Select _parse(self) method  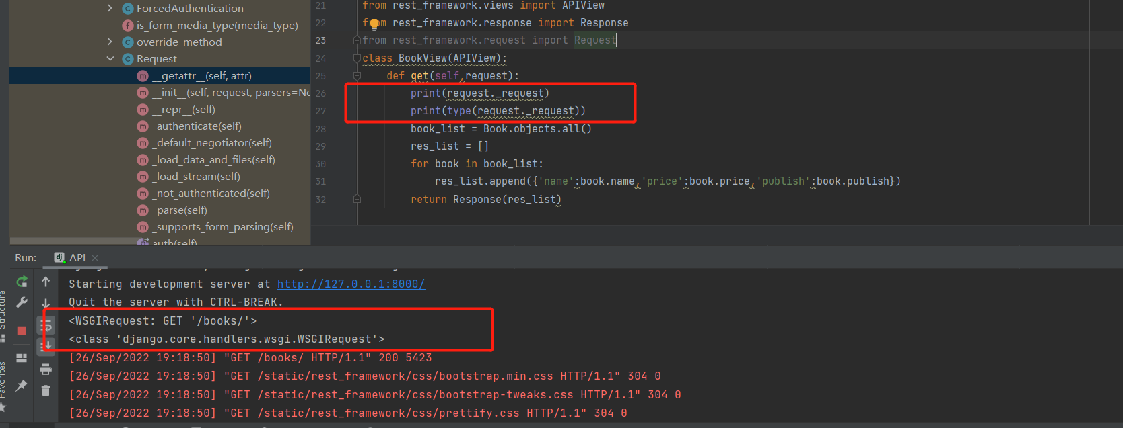point(180,210)
